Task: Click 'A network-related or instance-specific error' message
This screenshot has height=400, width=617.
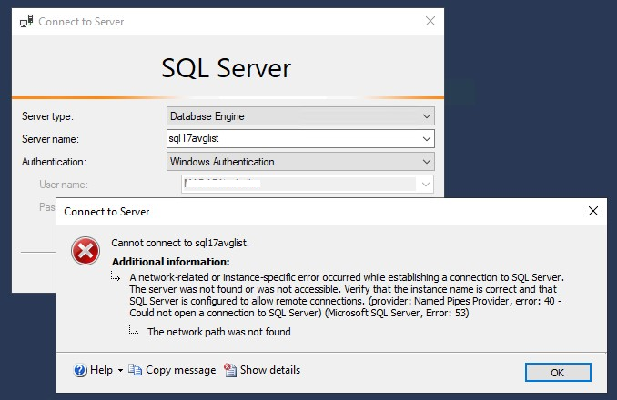Action: click(x=347, y=295)
